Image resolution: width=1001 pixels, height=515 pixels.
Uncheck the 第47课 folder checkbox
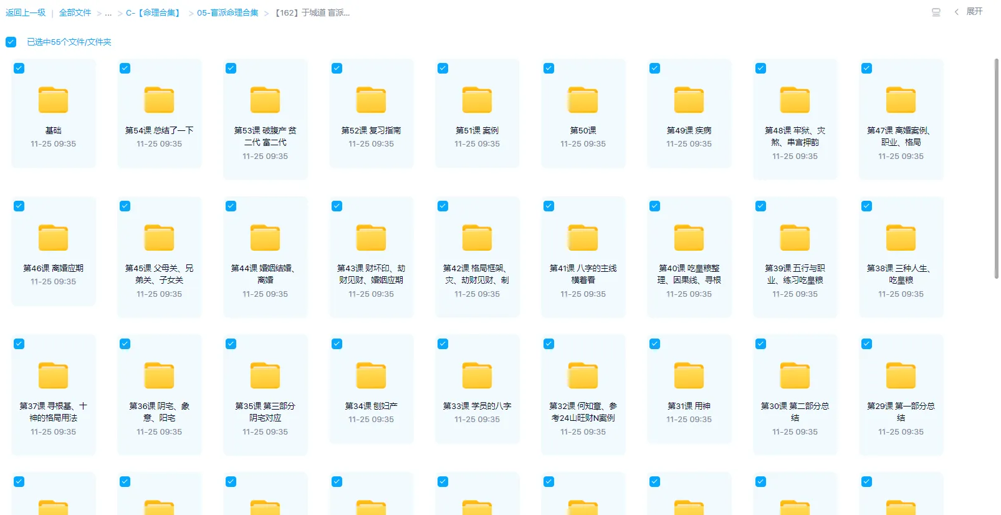click(867, 69)
